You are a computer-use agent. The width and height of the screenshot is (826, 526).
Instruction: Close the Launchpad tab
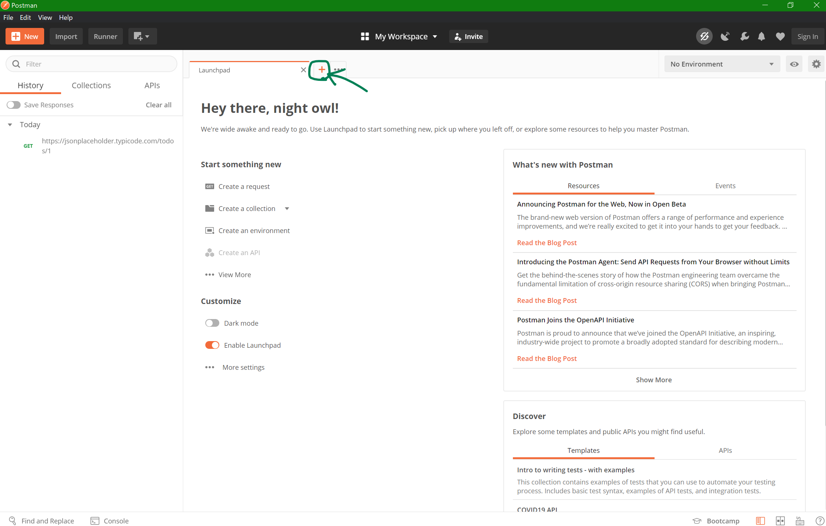click(x=303, y=70)
